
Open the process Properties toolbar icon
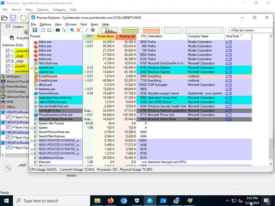point(72,30)
